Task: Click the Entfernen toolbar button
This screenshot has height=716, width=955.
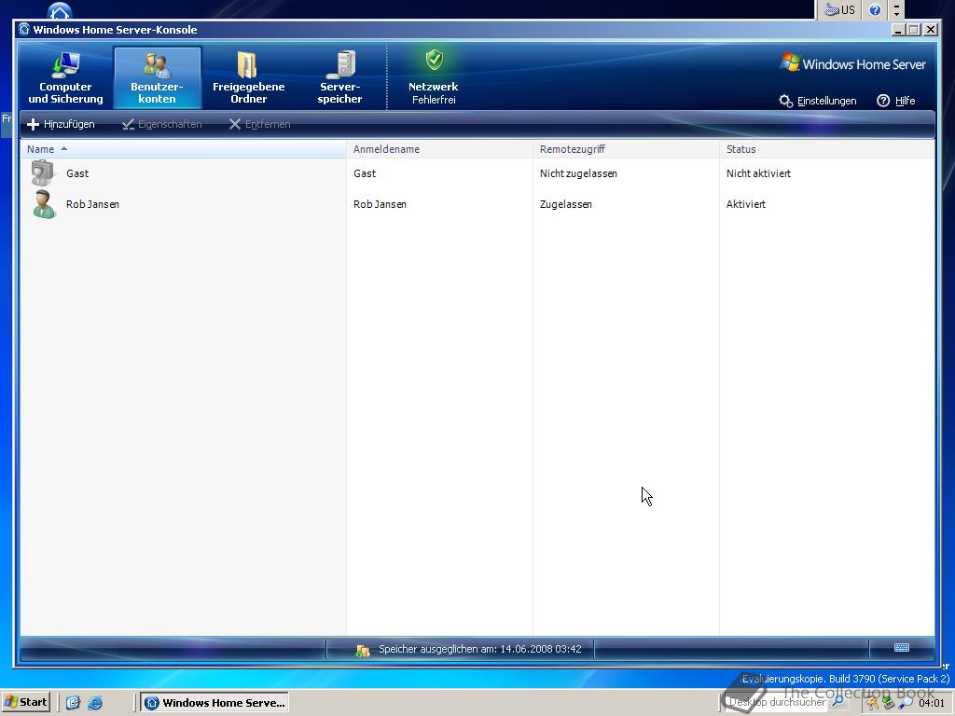Action: pos(259,124)
